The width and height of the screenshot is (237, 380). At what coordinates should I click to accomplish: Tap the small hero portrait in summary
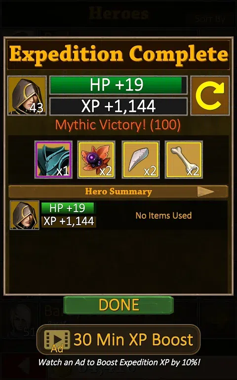(24, 215)
